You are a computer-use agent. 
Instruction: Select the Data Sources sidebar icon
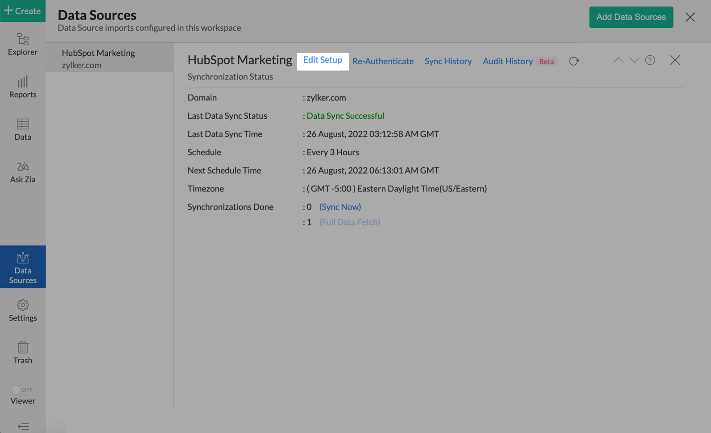click(x=23, y=266)
